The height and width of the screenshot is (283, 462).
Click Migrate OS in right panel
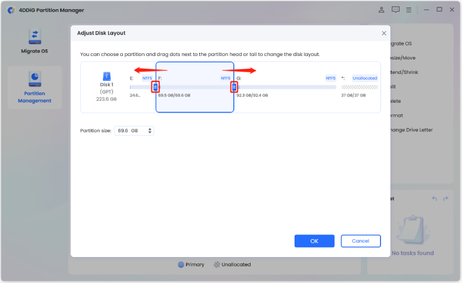pyautogui.click(x=401, y=44)
